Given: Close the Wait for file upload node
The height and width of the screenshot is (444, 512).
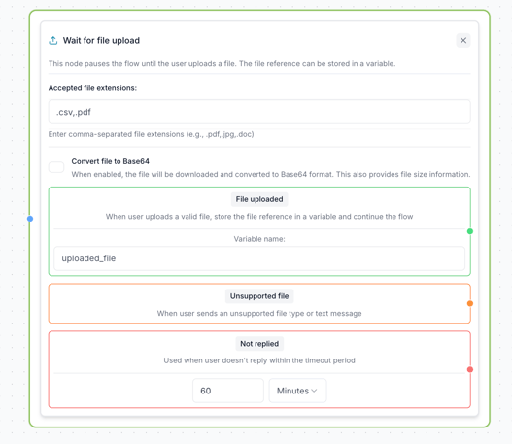Looking at the screenshot, I should (x=463, y=40).
